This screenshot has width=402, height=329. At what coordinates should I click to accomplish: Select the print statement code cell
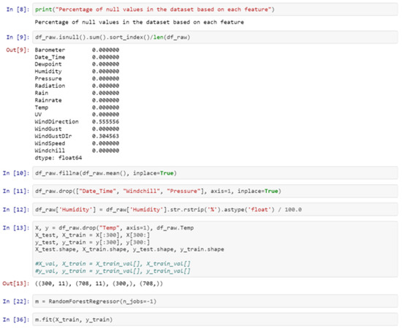[x=215, y=10]
